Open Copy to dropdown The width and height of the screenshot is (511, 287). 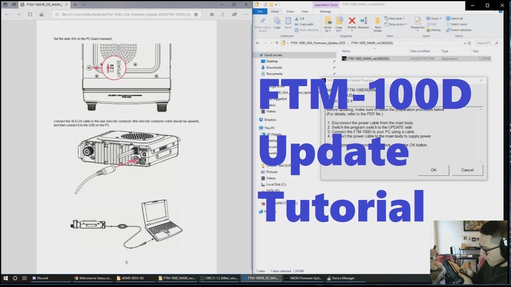tap(339, 24)
